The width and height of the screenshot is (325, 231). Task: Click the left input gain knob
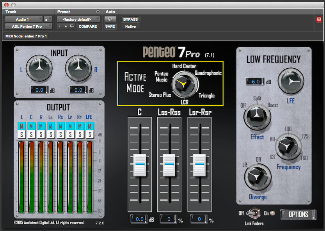39,68
